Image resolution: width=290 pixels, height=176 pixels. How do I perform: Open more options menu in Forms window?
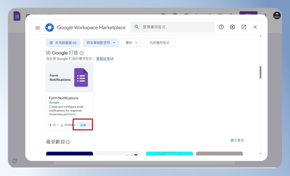(266, 15)
